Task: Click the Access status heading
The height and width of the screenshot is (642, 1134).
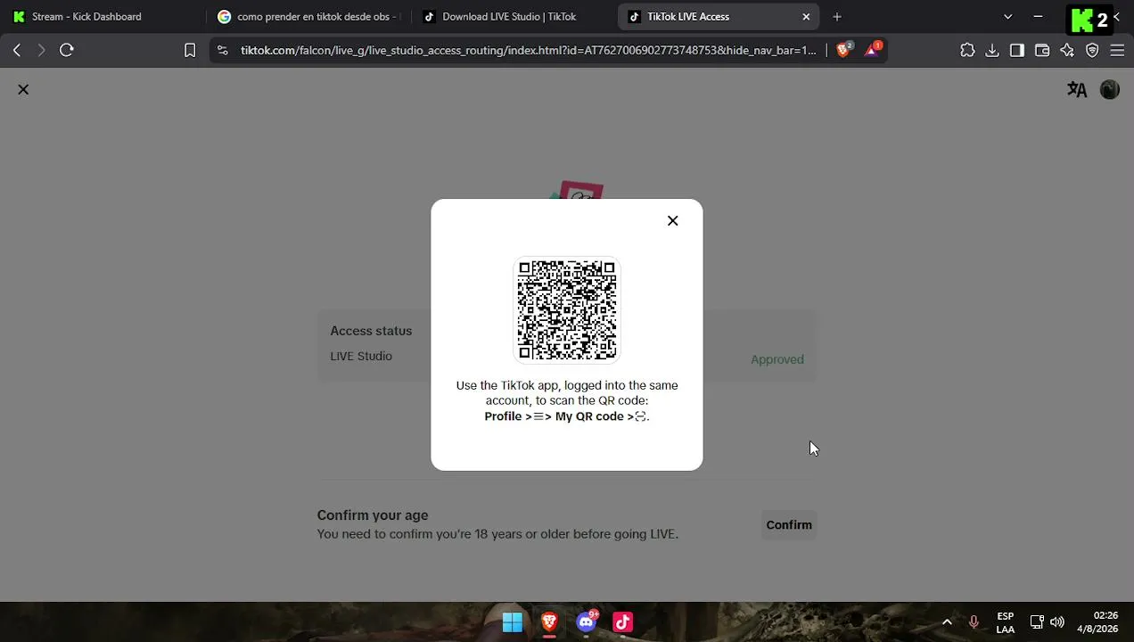Action: coord(371,331)
